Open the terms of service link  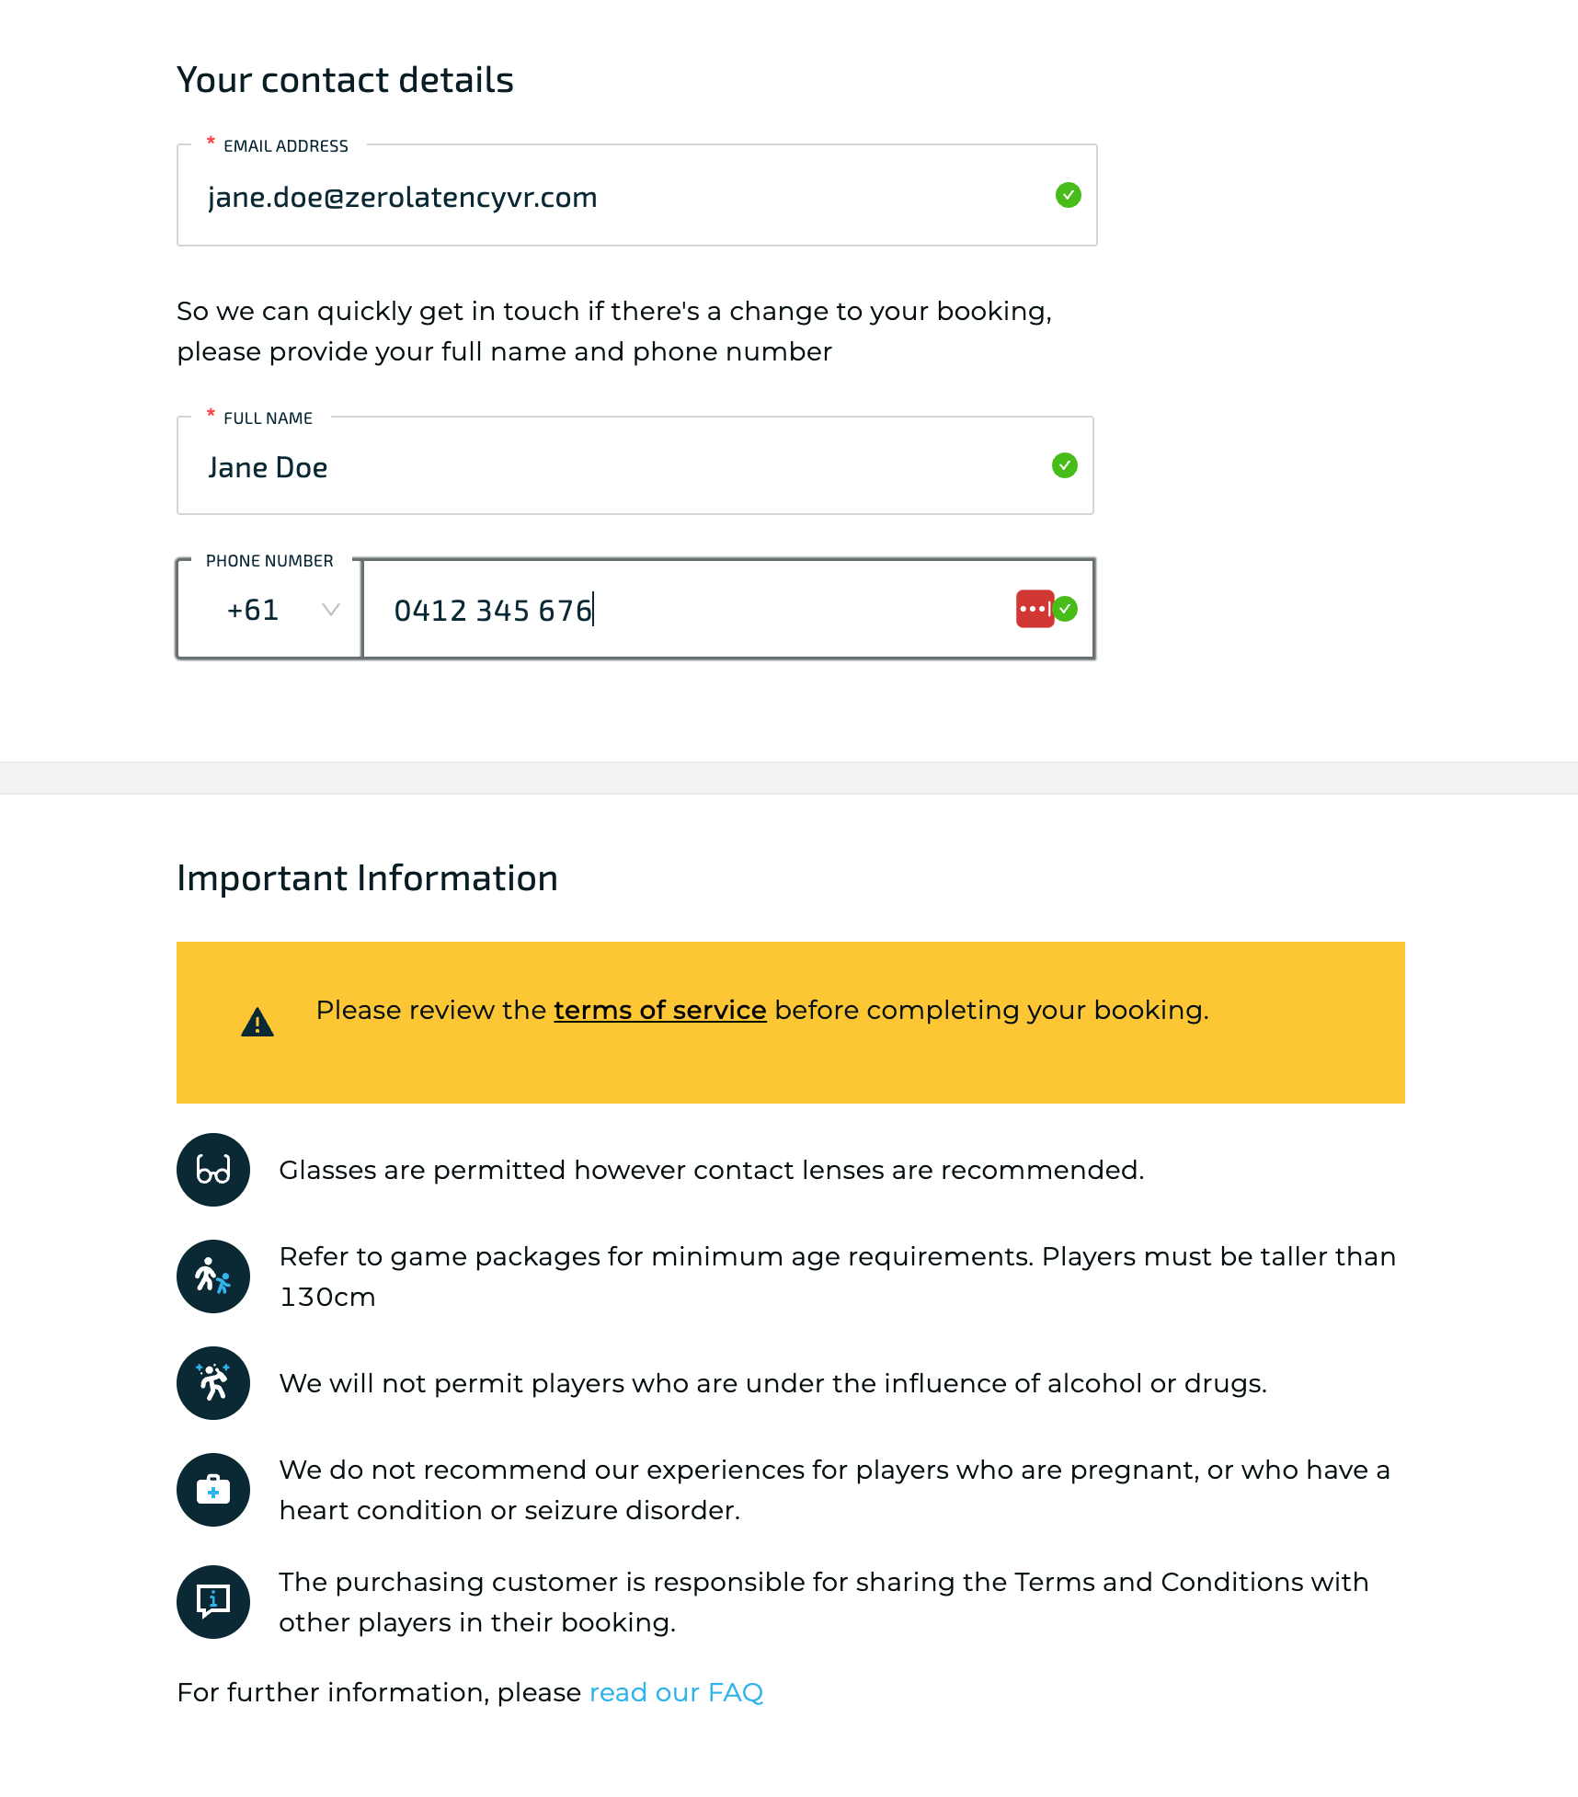point(660,1010)
